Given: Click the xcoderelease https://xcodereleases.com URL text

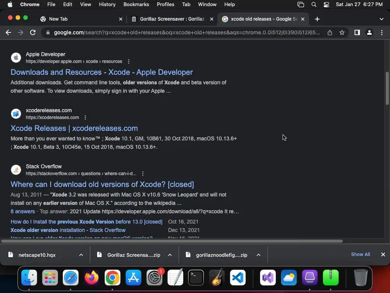Looking at the screenshot, I should (53, 118).
